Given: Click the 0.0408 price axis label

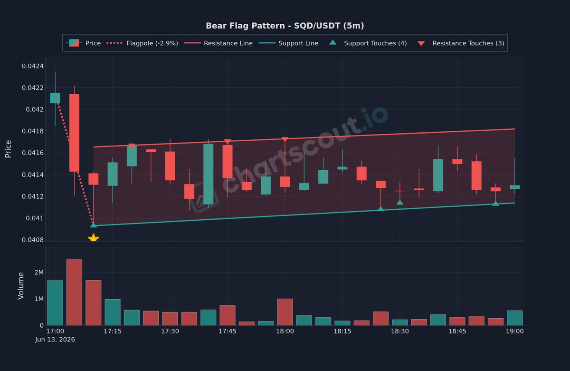Looking at the screenshot, I should click(33, 240).
